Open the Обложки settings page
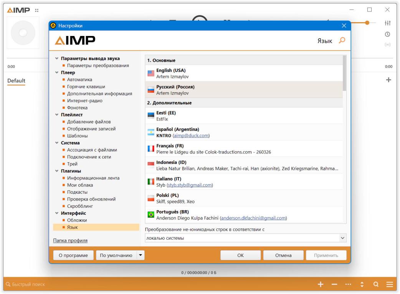 coord(77,220)
